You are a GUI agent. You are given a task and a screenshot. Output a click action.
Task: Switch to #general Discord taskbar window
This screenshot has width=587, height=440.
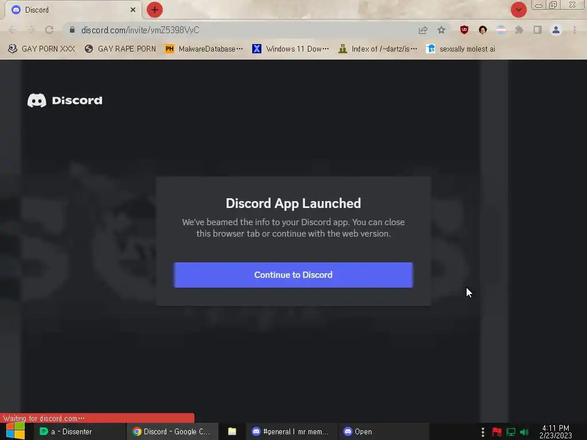pyautogui.click(x=291, y=432)
